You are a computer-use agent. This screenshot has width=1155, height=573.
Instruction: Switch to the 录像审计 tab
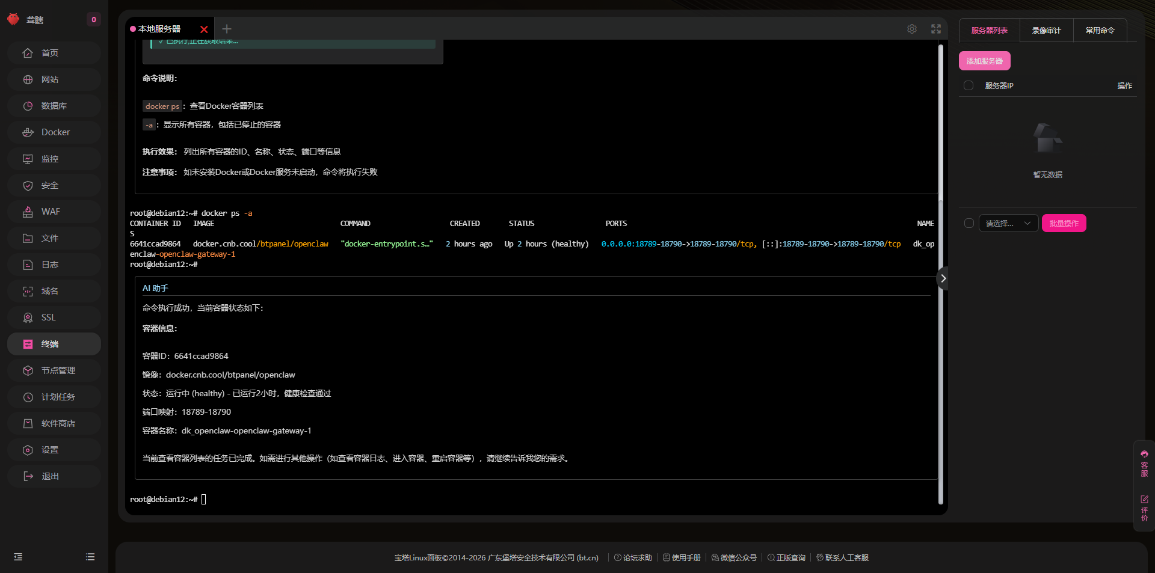[1046, 30]
